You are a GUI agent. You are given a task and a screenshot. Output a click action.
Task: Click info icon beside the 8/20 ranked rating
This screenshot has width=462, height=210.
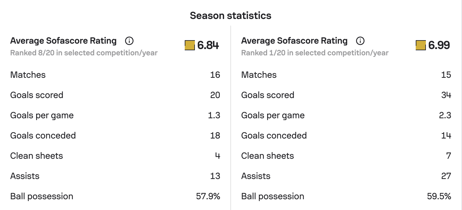pyautogui.click(x=129, y=41)
